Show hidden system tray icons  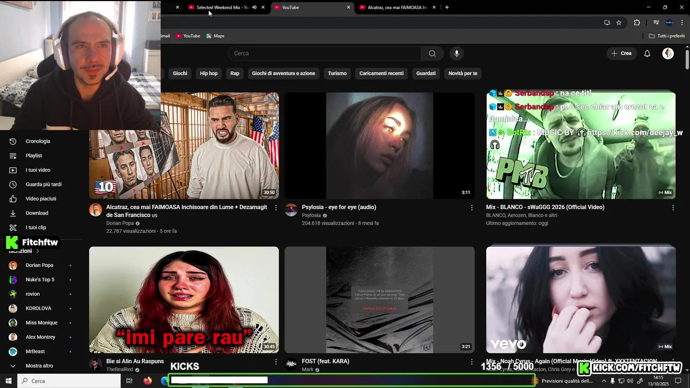pyautogui.click(x=604, y=381)
